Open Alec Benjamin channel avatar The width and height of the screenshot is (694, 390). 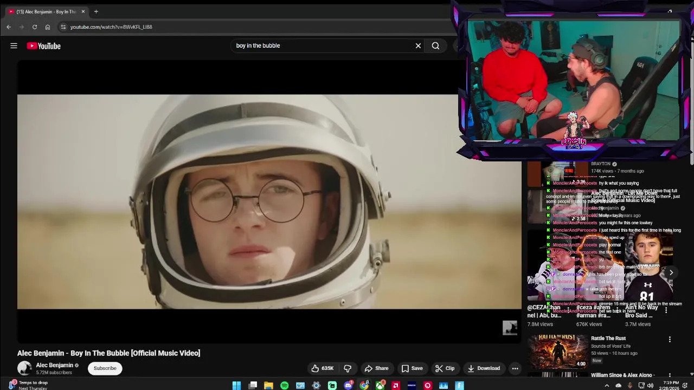24,368
